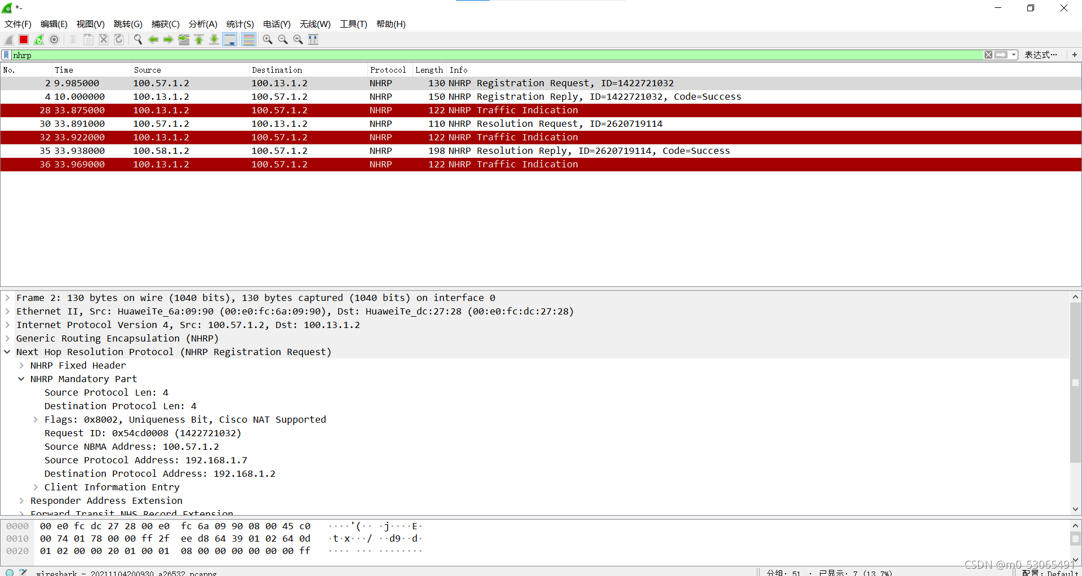Stop the capture with the red square

(x=24, y=39)
